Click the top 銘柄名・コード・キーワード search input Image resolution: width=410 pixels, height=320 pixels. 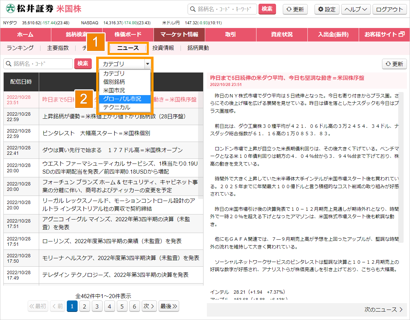click(222, 9)
